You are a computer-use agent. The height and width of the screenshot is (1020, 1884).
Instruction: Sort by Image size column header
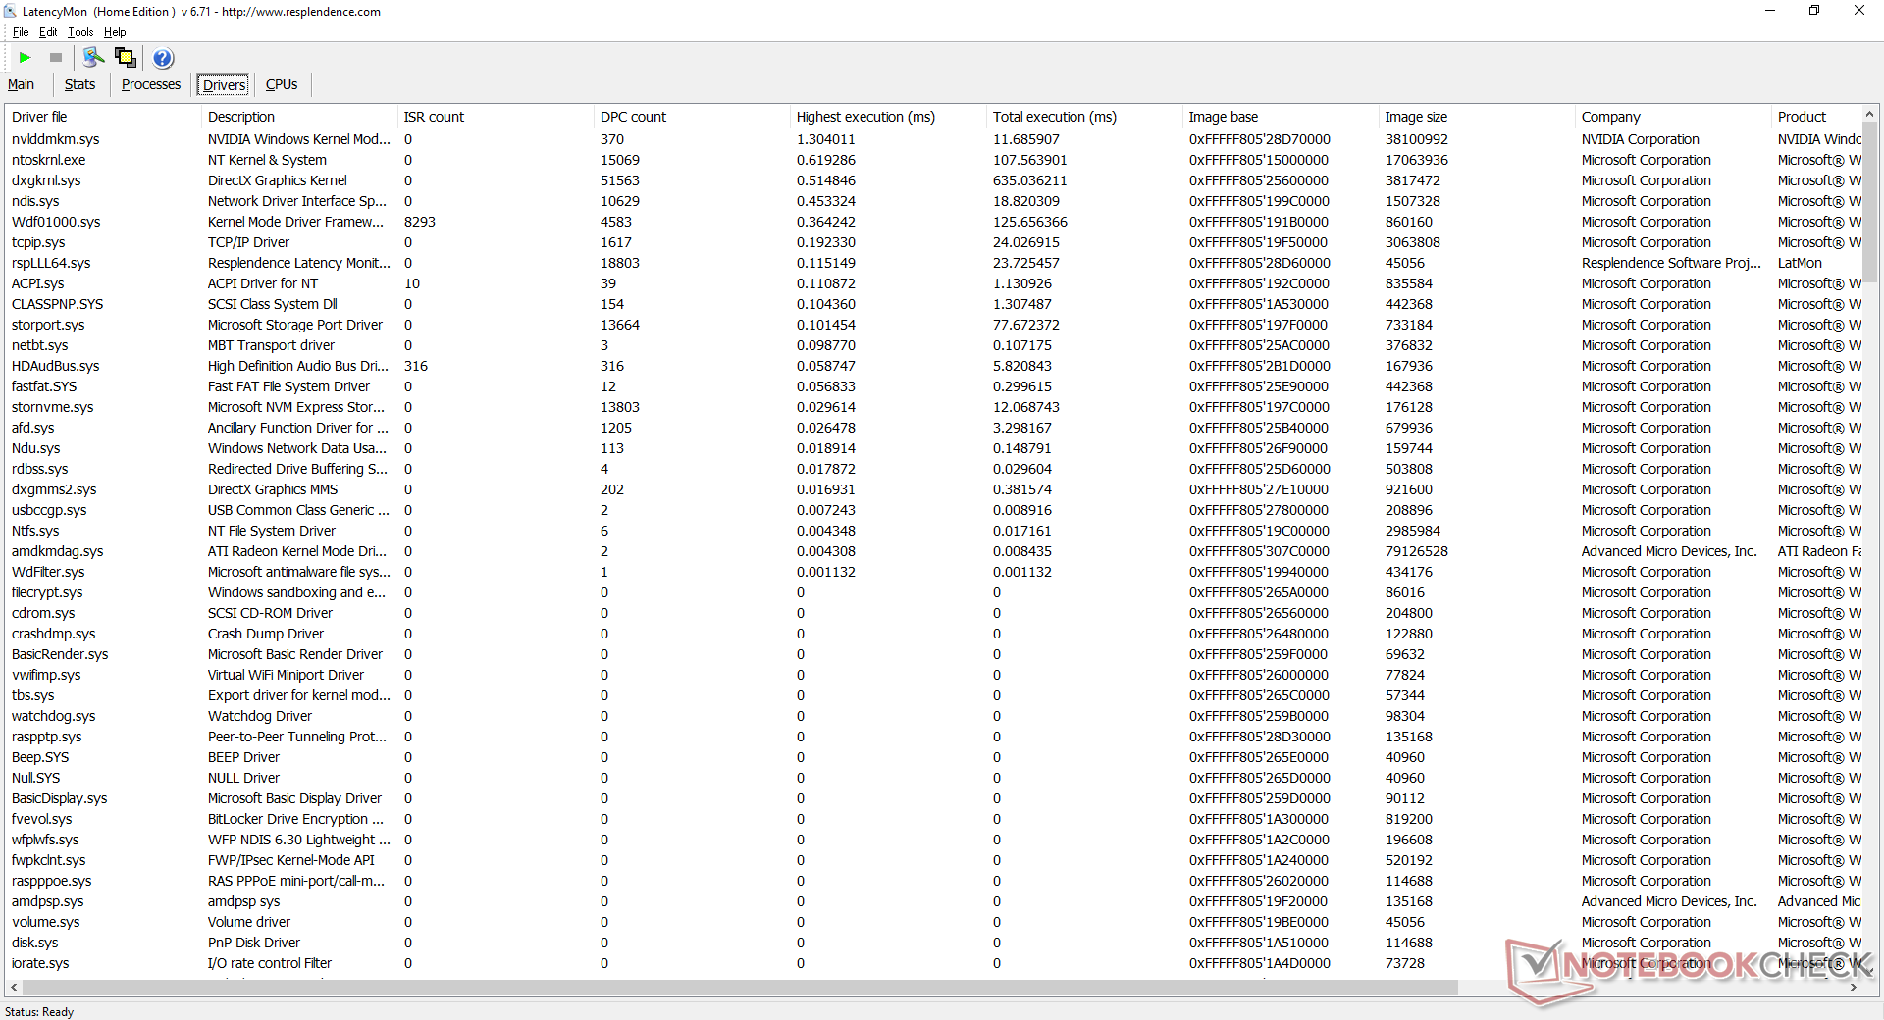pyautogui.click(x=1477, y=117)
